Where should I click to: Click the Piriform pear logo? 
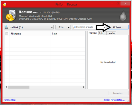[x=123, y=16]
